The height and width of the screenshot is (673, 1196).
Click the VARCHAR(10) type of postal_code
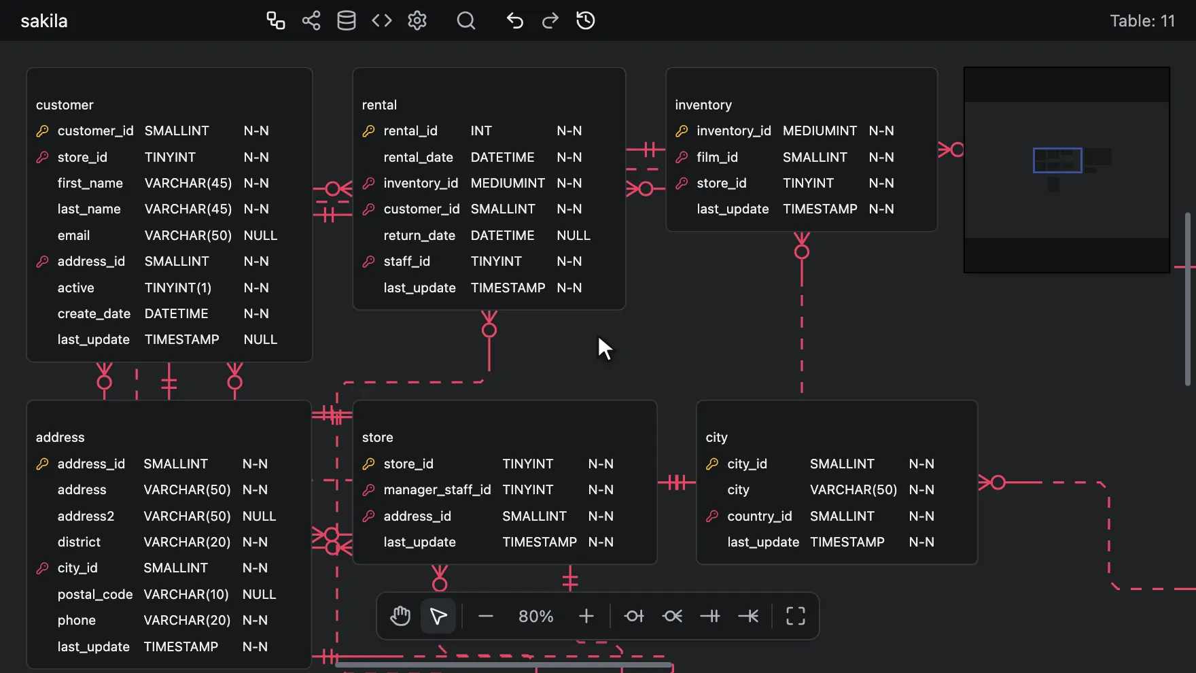pos(186,594)
